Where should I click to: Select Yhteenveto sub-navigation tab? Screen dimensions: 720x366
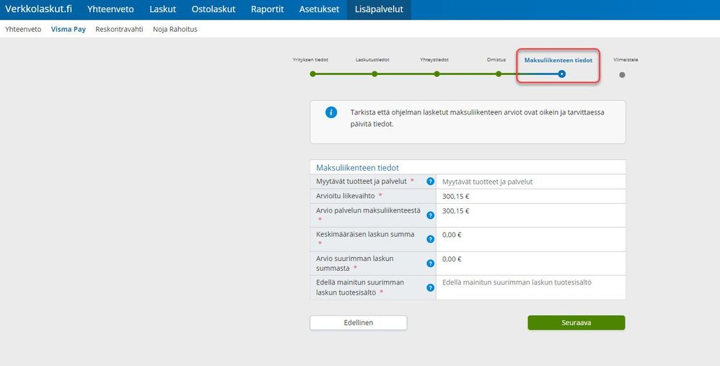pyautogui.click(x=23, y=30)
